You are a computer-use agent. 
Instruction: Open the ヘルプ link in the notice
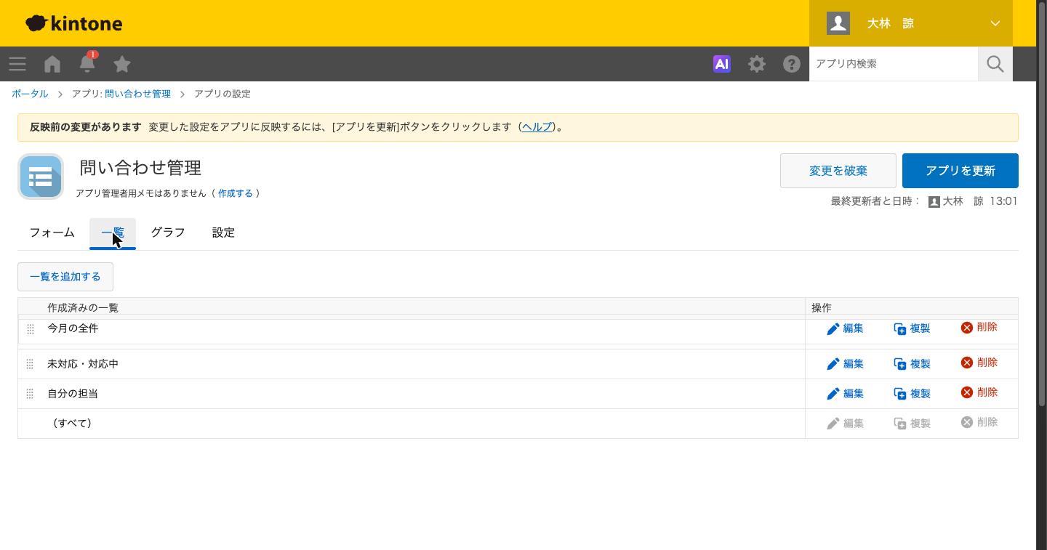[537, 127]
